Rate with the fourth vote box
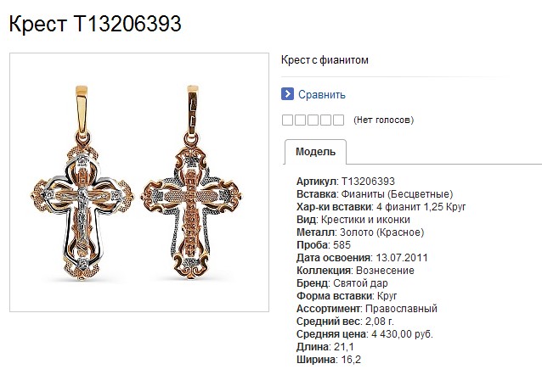This screenshot has width=542, height=386. coord(325,120)
